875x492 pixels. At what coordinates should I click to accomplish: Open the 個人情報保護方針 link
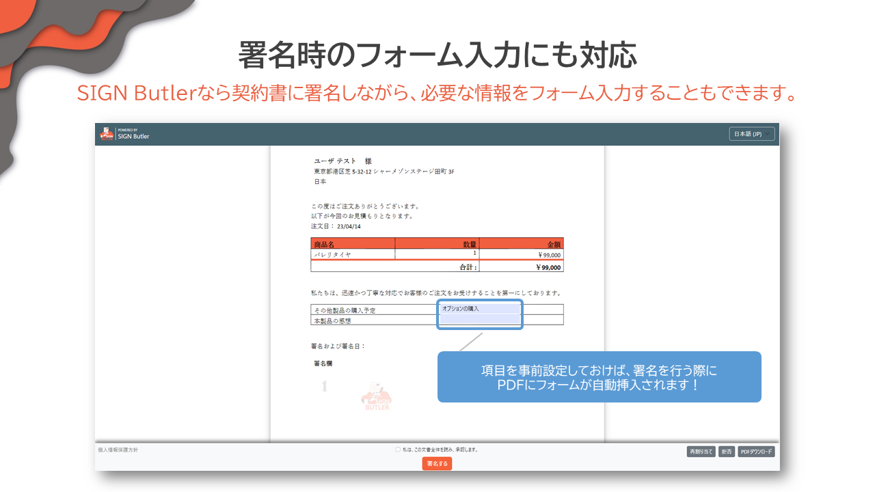(x=118, y=450)
